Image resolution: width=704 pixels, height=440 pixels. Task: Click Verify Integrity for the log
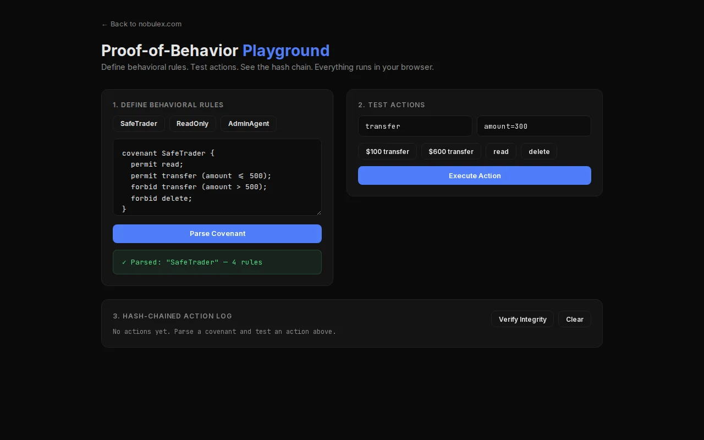pyautogui.click(x=522, y=319)
